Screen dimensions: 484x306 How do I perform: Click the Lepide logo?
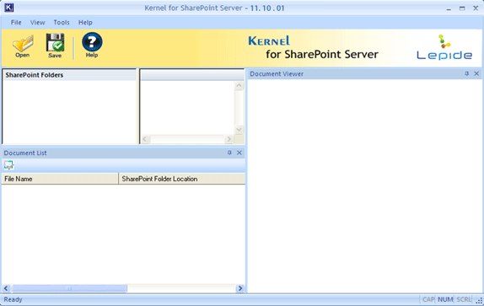[444, 47]
